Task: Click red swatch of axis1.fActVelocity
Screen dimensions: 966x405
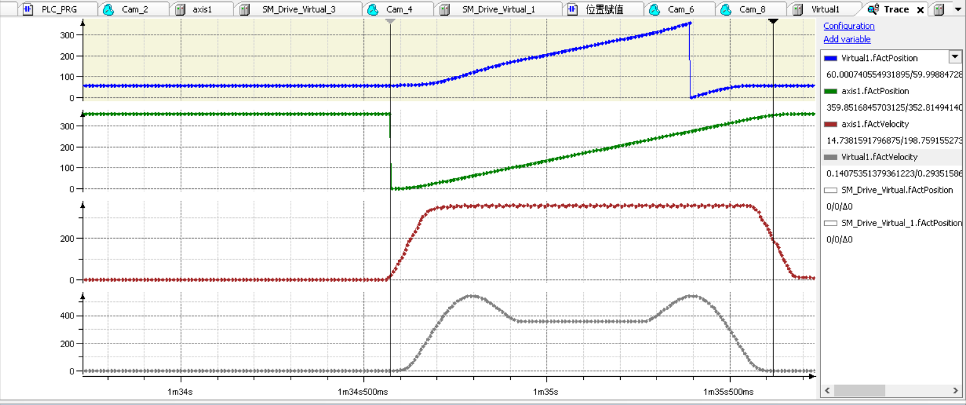Action: point(831,124)
